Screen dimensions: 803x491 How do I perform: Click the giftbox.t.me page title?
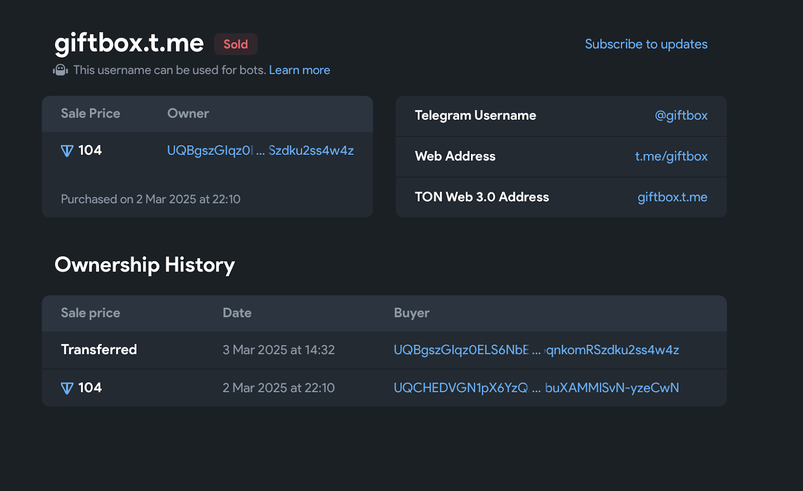(x=128, y=44)
